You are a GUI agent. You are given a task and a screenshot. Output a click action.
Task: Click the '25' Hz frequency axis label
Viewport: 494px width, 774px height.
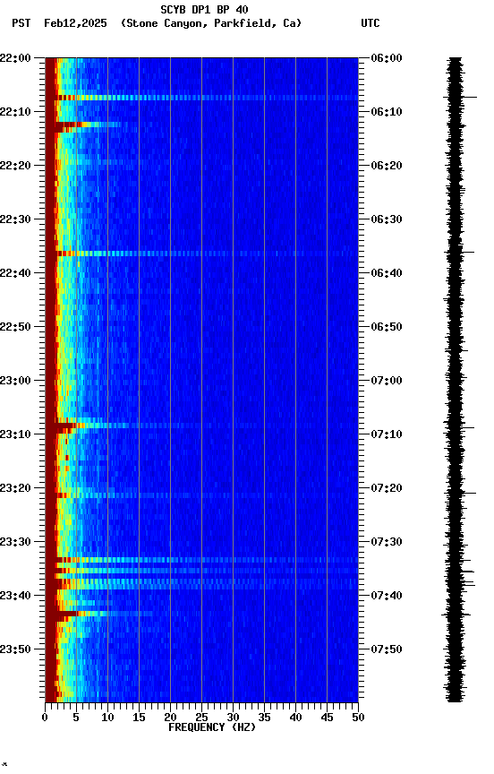click(x=201, y=718)
